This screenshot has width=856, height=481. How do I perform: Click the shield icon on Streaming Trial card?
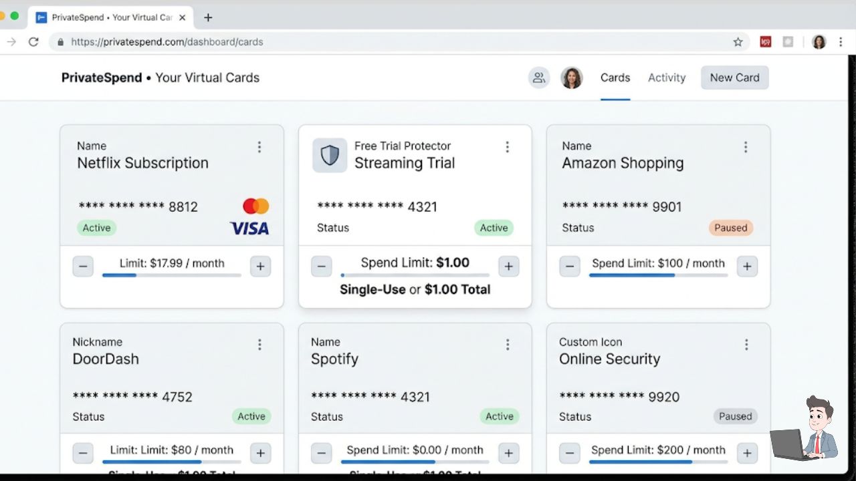[330, 155]
